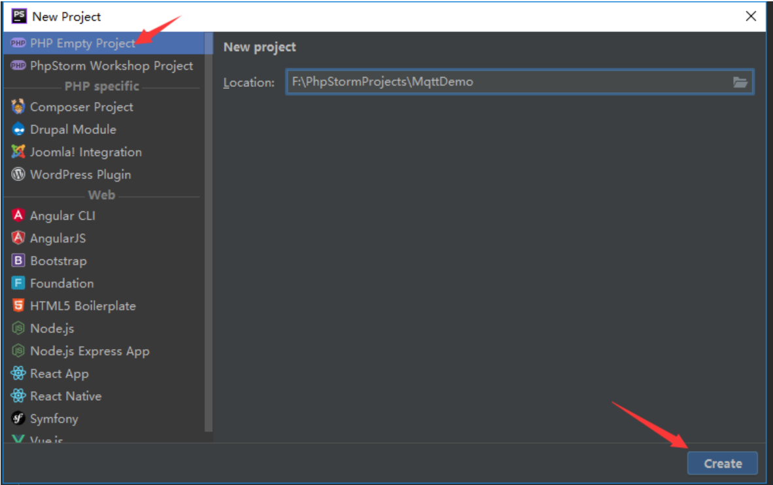The width and height of the screenshot is (773, 485).
Task: Browse for location with folder icon
Action: pyautogui.click(x=740, y=82)
